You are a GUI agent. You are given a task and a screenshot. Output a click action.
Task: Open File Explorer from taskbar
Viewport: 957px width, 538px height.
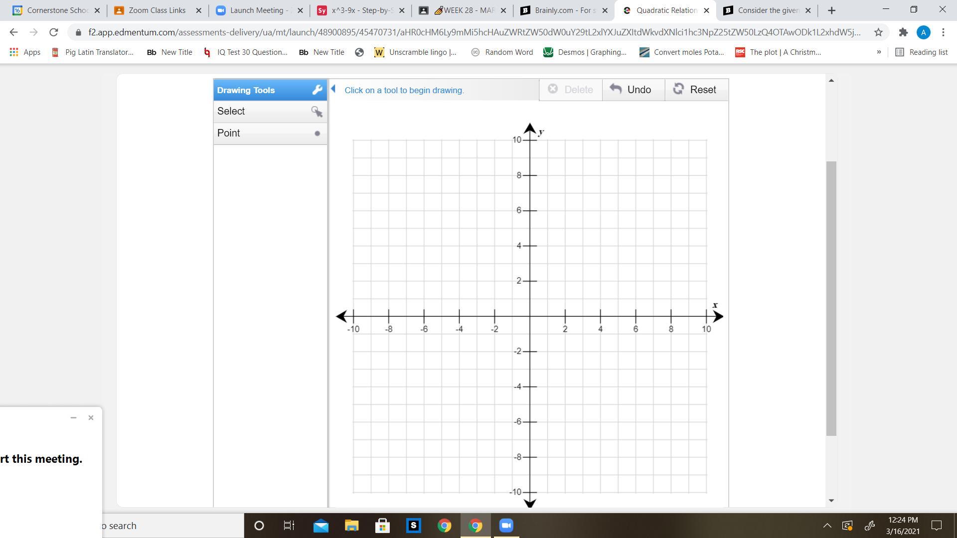pyautogui.click(x=351, y=526)
